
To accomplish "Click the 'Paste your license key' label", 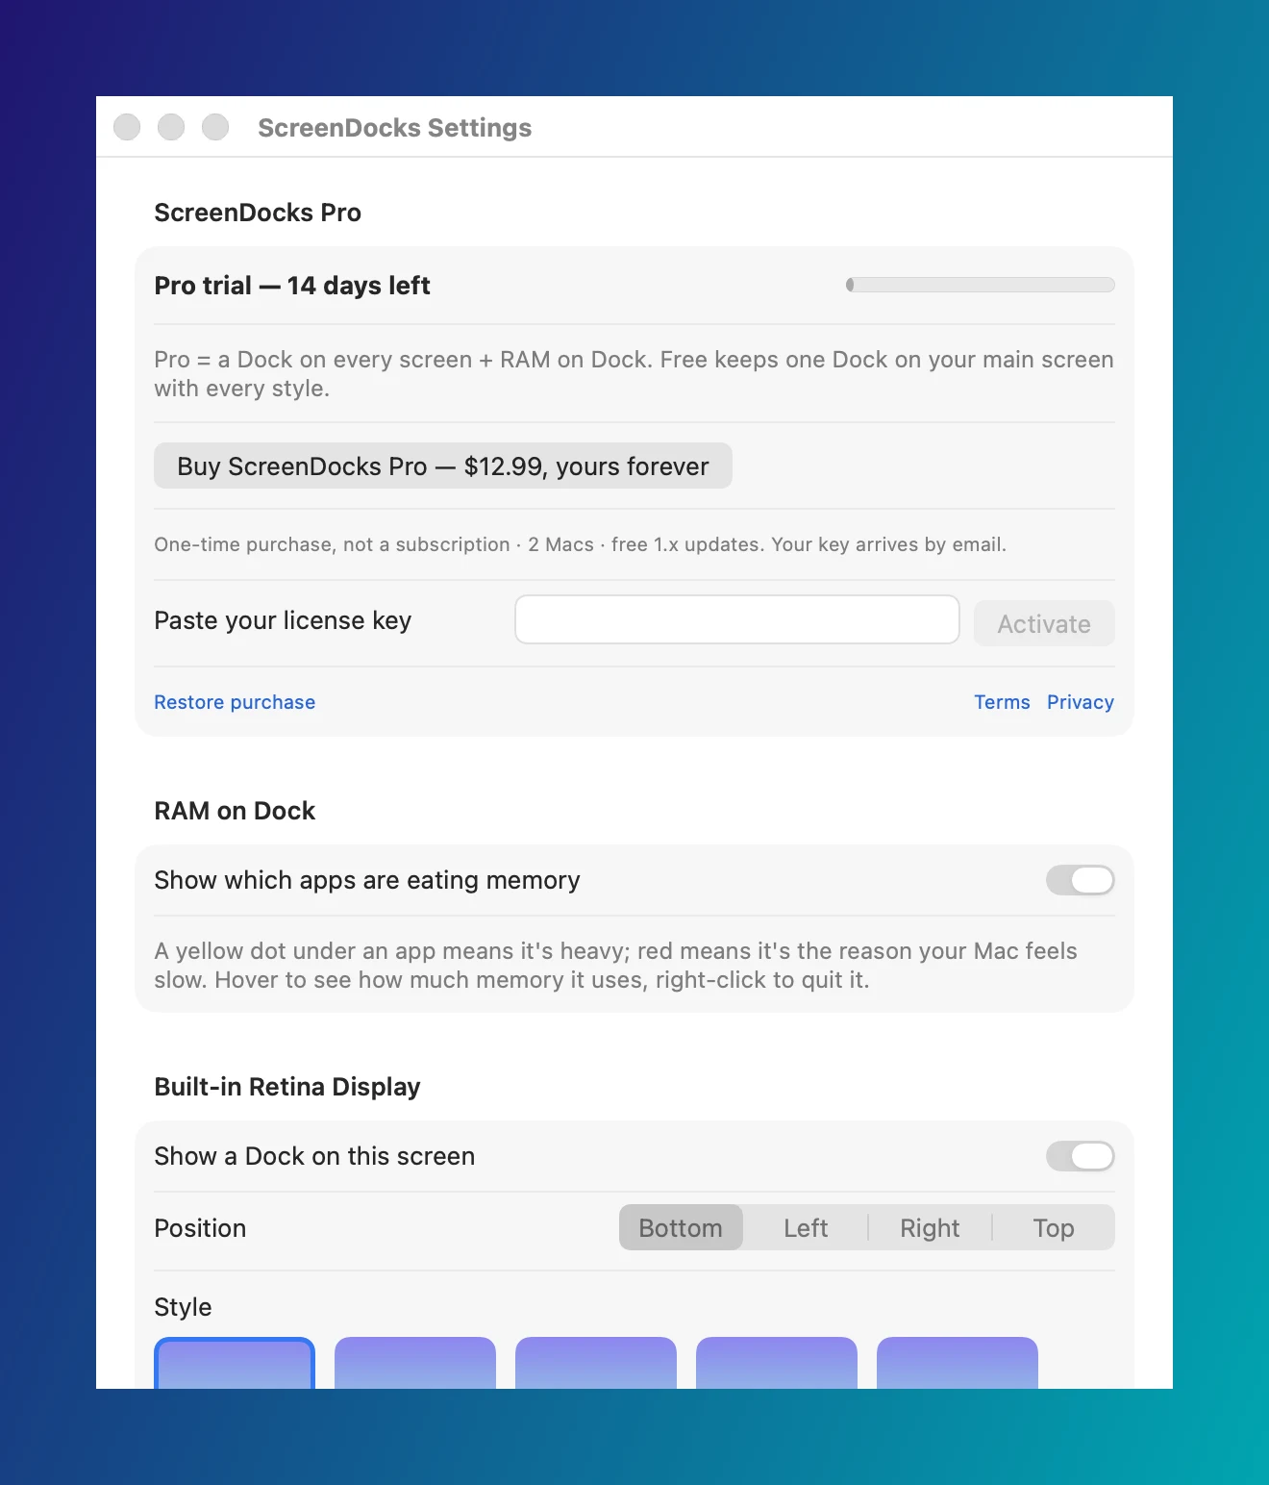I will click(283, 620).
